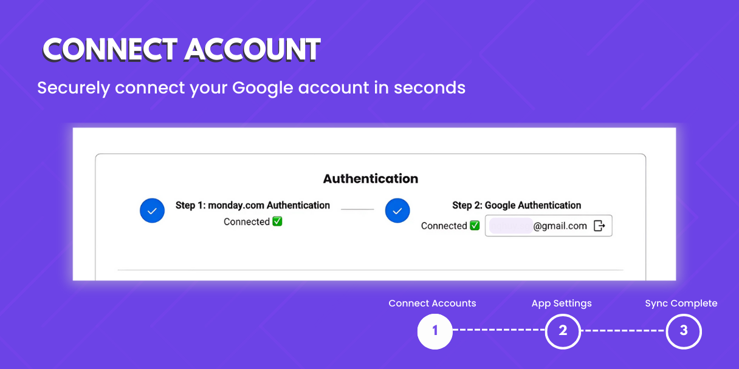The image size is (739, 369).
Task: Click the dashed line between steps 1 and 2
Action: [499, 331]
